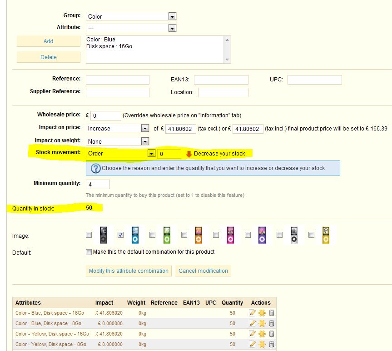Click the Delete attribute button
The height and width of the screenshot is (351, 392).
click(x=49, y=57)
